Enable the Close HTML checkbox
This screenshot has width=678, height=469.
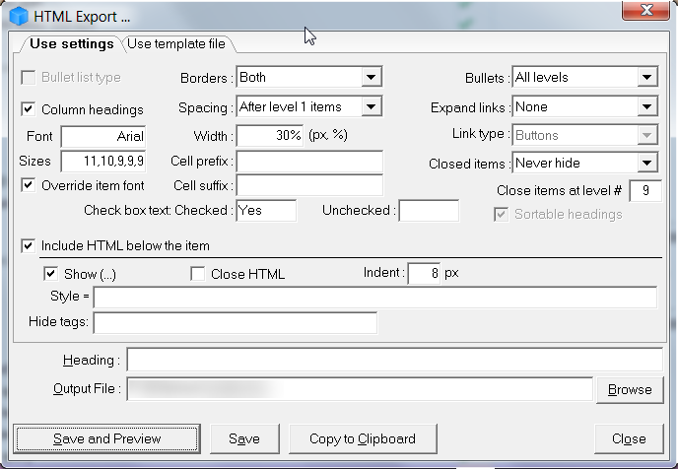[198, 274]
